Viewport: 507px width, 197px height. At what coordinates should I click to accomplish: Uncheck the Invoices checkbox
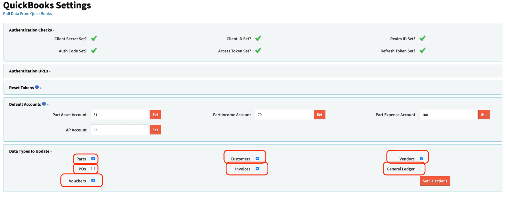[257, 169]
